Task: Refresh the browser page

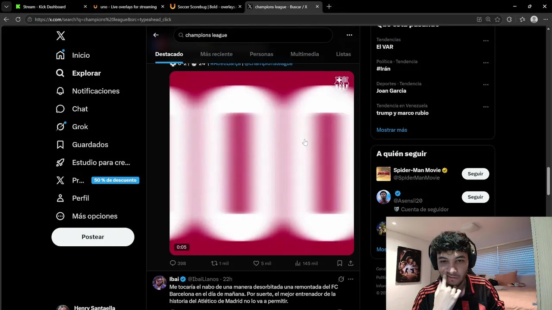Action: pos(18,19)
